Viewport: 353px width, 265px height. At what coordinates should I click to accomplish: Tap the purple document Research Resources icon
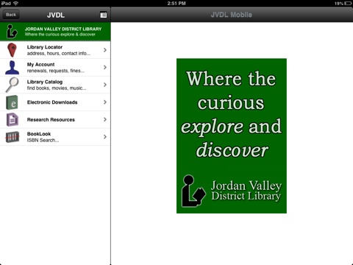pyautogui.click(x=13, y=120)
